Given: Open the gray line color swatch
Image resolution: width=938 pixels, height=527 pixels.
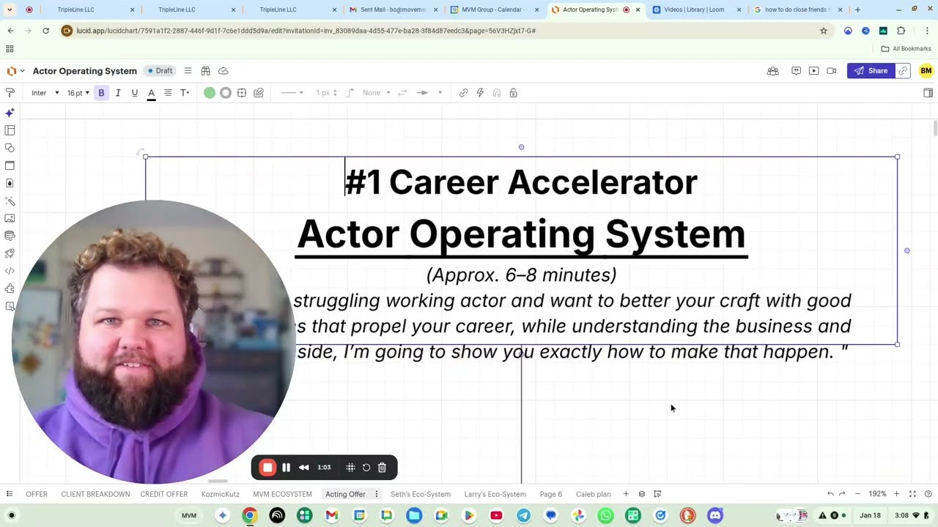Looking at the screenshot, I should pos(226,93).
